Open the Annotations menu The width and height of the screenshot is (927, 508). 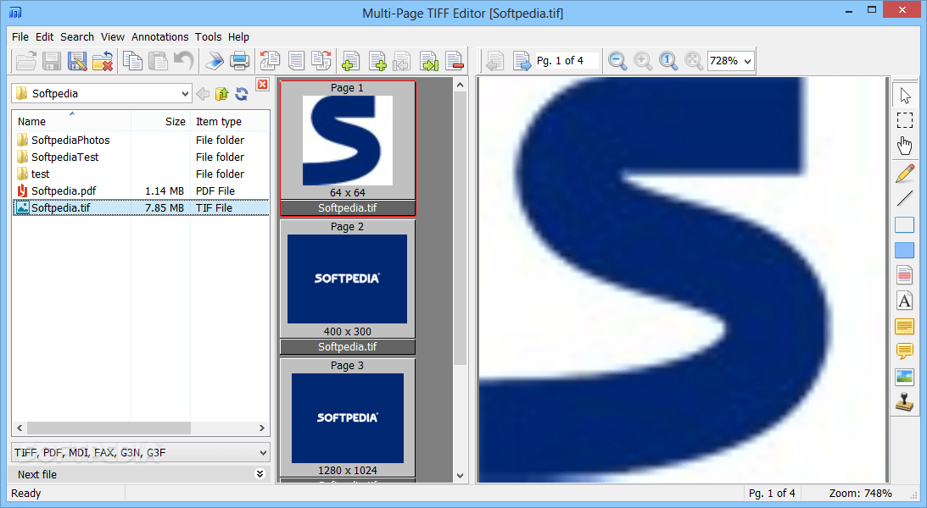(x=159, y=36)
